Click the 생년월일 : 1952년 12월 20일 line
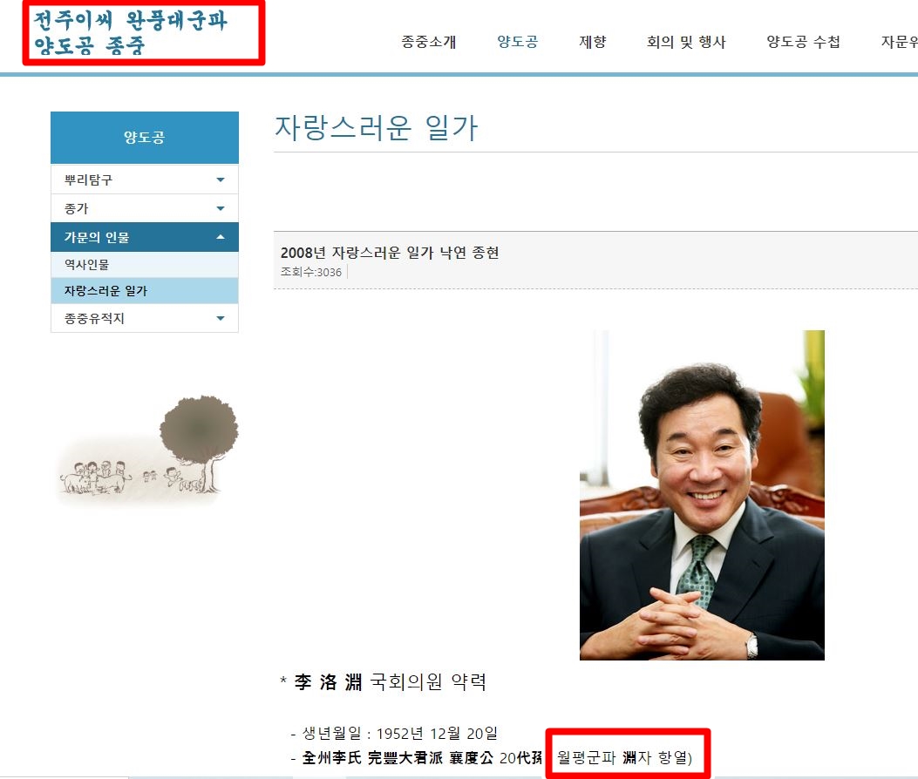Screen dimensions: 918x779 (395, 734)
